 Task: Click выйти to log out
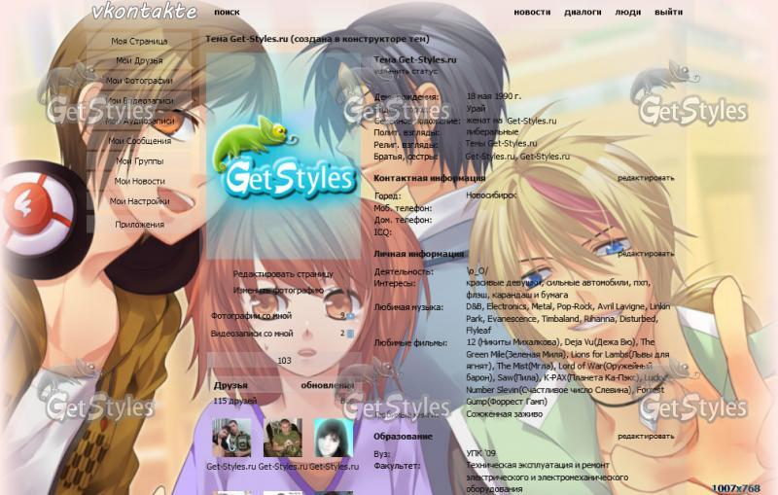coord(668,13)
